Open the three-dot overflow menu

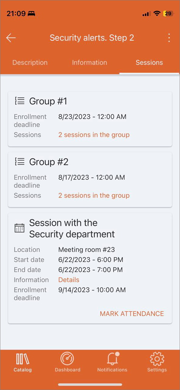(169, 38)
